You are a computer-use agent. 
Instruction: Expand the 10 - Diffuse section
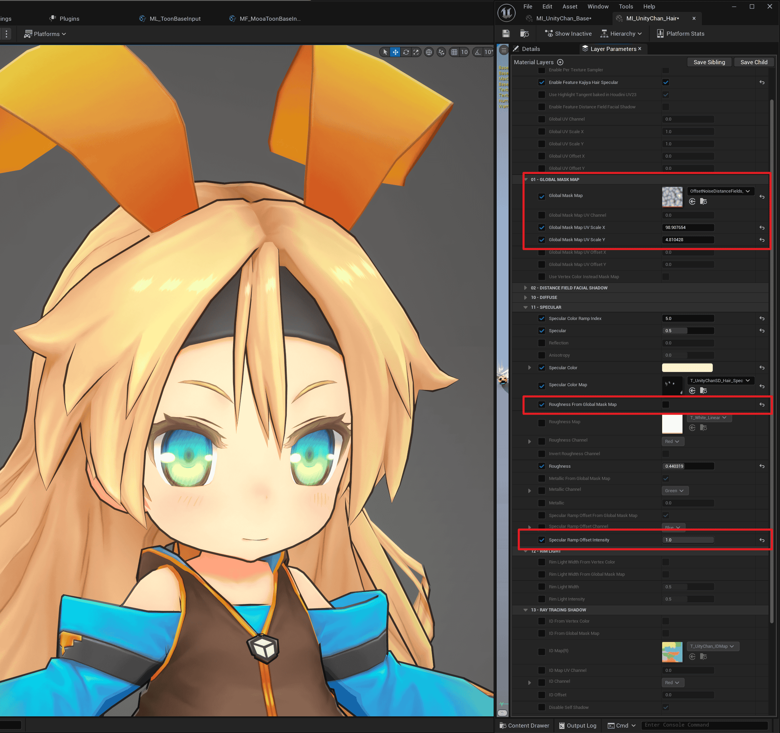pyautogui.click(x=526, y=298)
